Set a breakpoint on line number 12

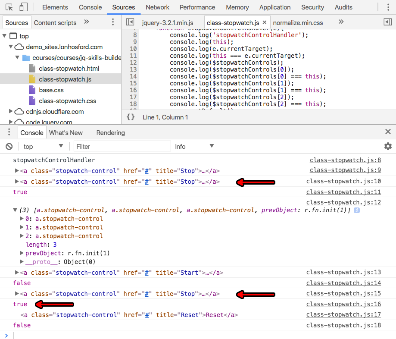(x=133, y=63)
